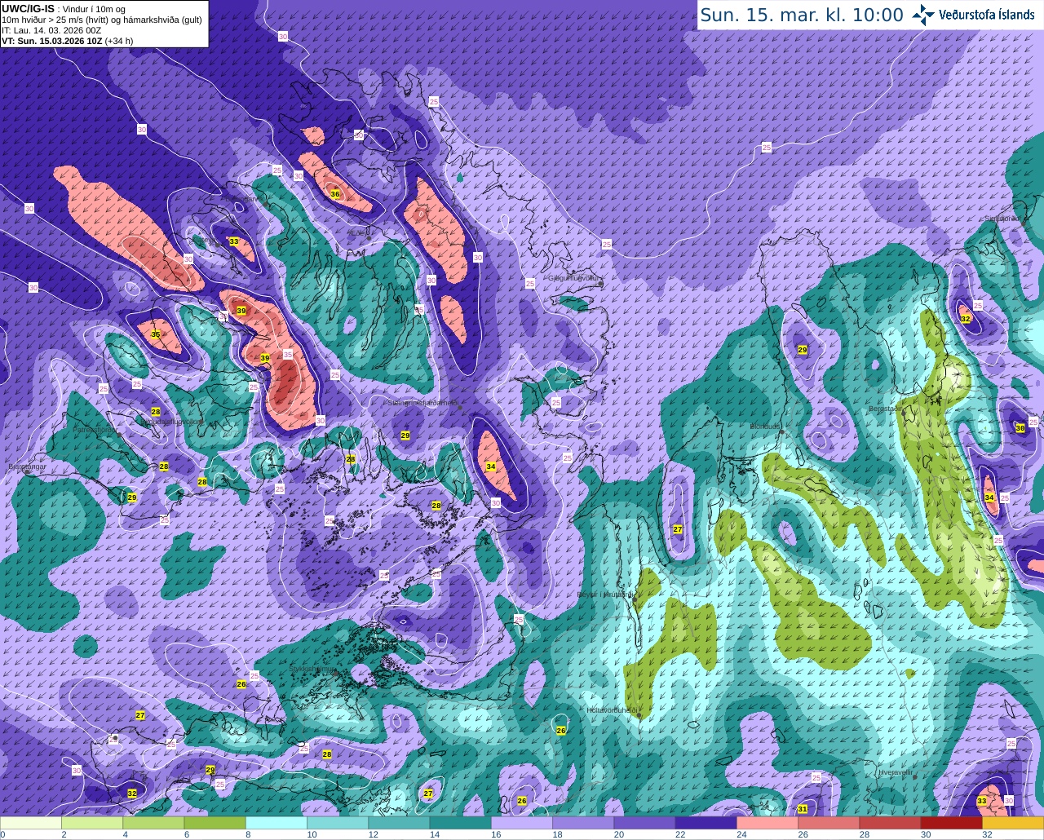Click the yellow gust value 30 east of Bergstaðir
1044x840 pixels.
(x=1020, y=428)
